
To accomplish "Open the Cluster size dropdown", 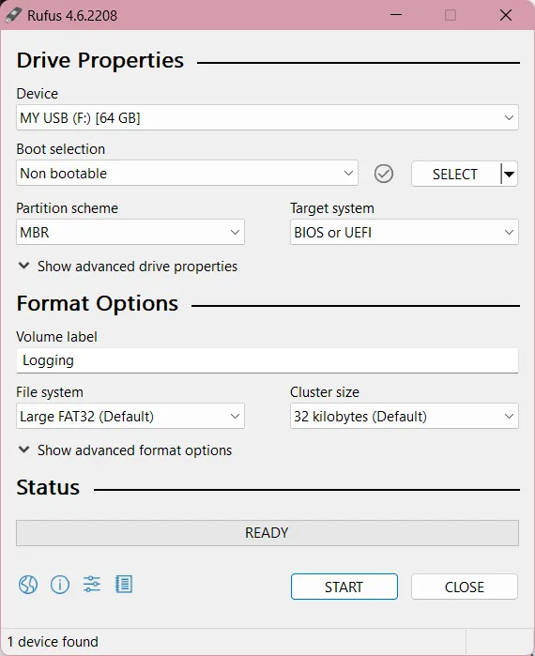I will tap(405, 417).
